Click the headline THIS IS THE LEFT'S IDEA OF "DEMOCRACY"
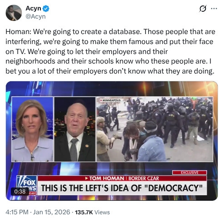Screen dimensions: 220x222 122,188
